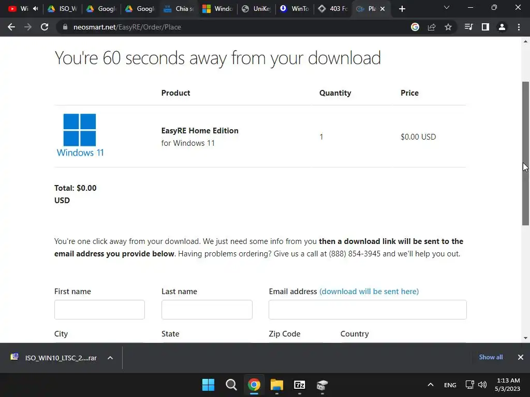Screen dimensions: 530x397
Task: Open File Explorer from the taskbar
Action: tap(276, 385)
